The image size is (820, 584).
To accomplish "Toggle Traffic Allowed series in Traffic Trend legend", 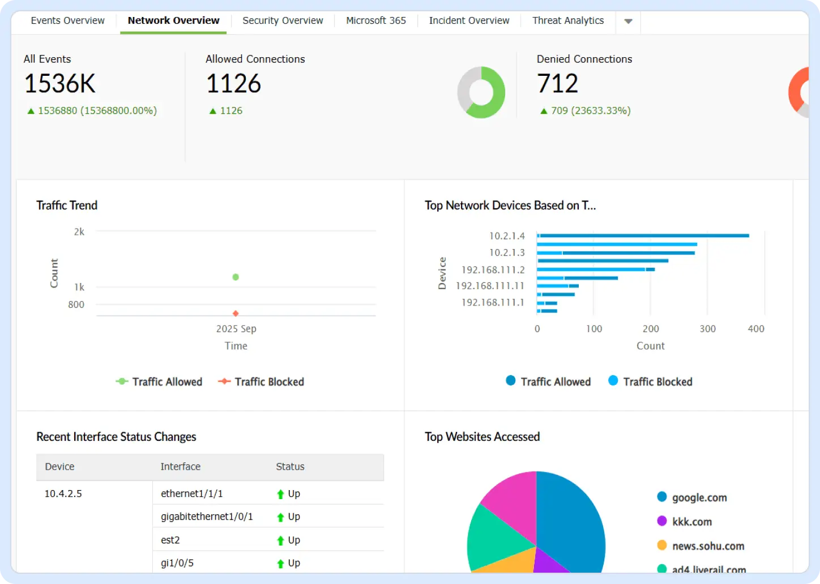I will click(159, 382).
